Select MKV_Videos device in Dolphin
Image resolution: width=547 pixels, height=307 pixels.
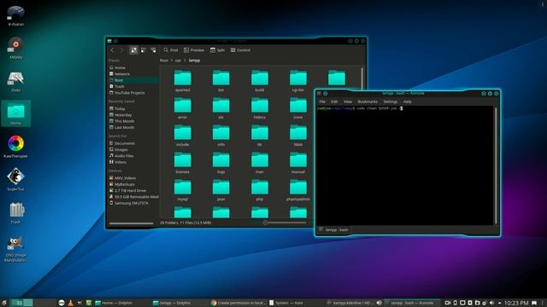point(133,178)
